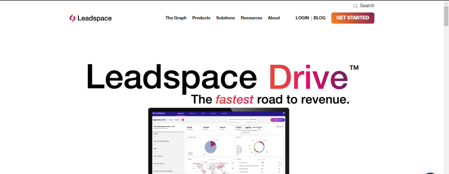Click the funnel filter icon in dashboard preview
Viewport: 449px width, 174px height.
tap(283, 126)
